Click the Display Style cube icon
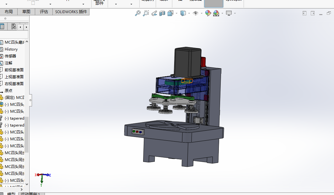334x195 pixels. pyautogui.click(x=183, y=13)
